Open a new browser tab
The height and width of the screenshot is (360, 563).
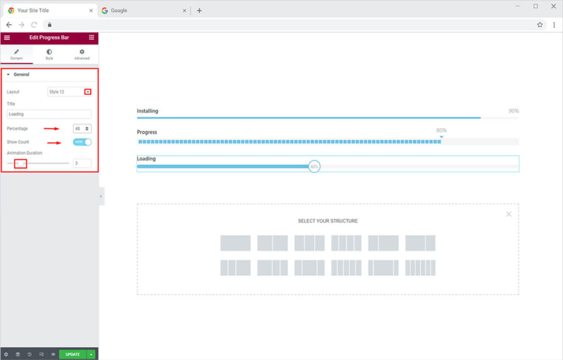(x=199, y=10)
